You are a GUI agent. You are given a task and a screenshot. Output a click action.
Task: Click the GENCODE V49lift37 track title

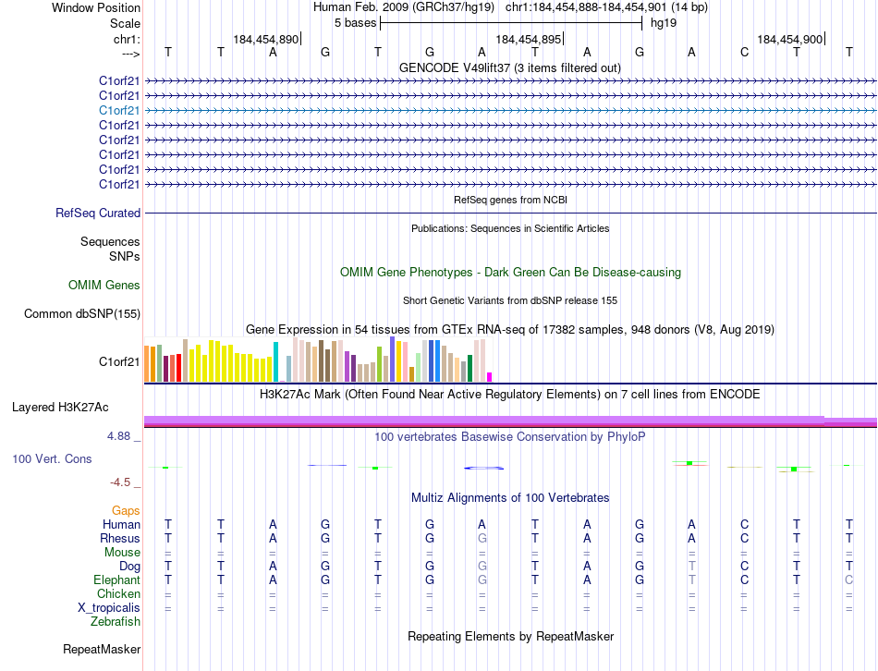510,67
